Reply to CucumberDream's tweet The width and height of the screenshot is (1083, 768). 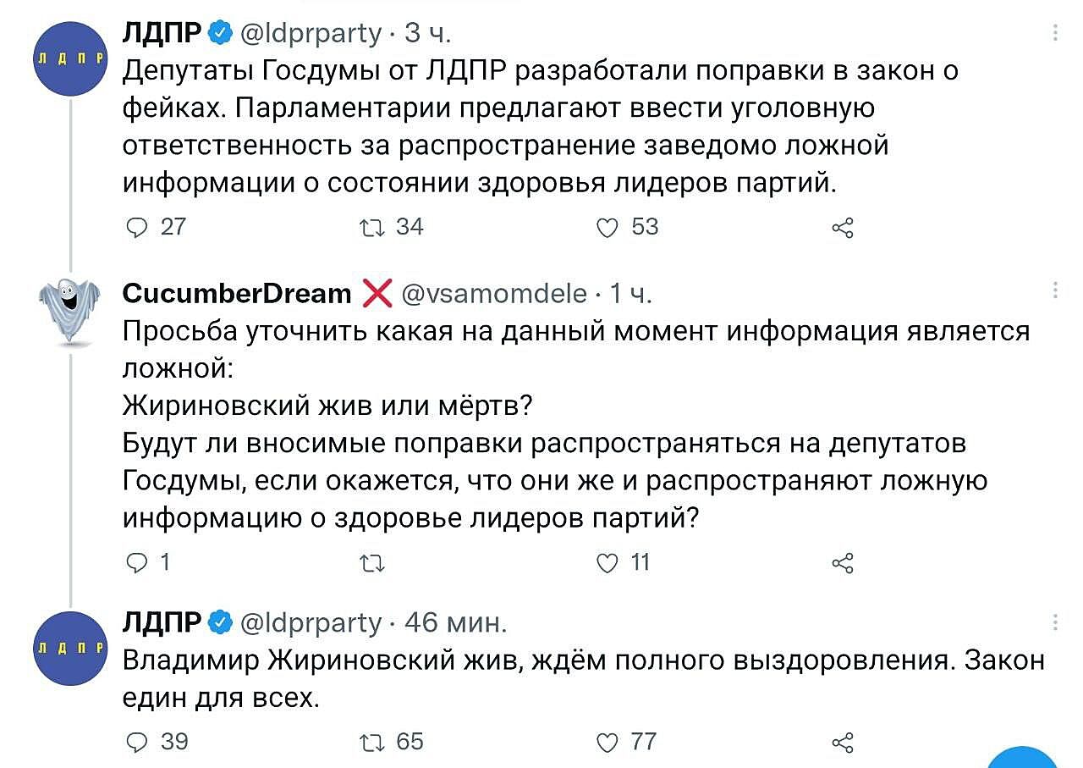(137, 562)
